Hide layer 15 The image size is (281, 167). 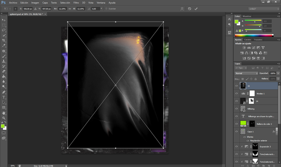tap(236, 86)
